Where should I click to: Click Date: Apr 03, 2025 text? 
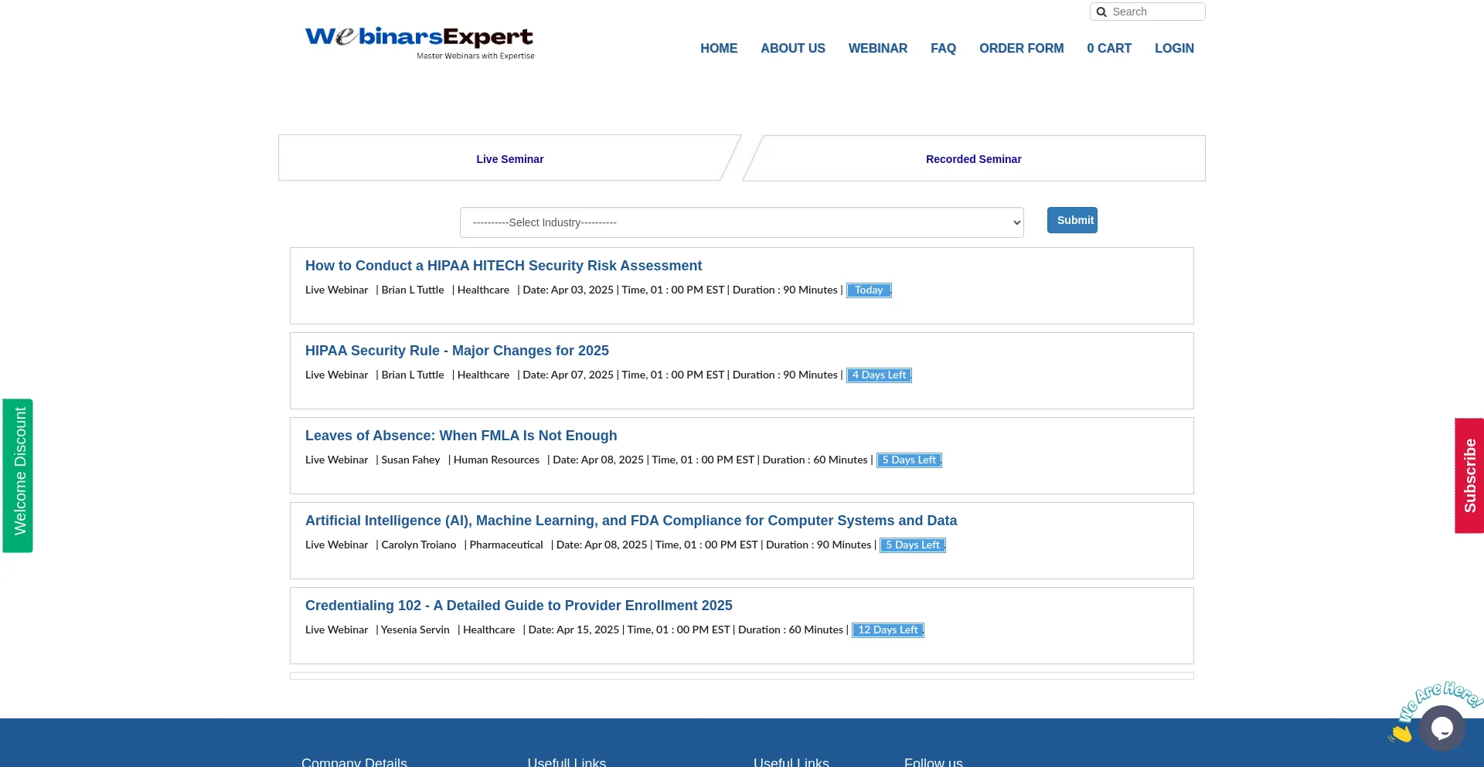(568, 290)
